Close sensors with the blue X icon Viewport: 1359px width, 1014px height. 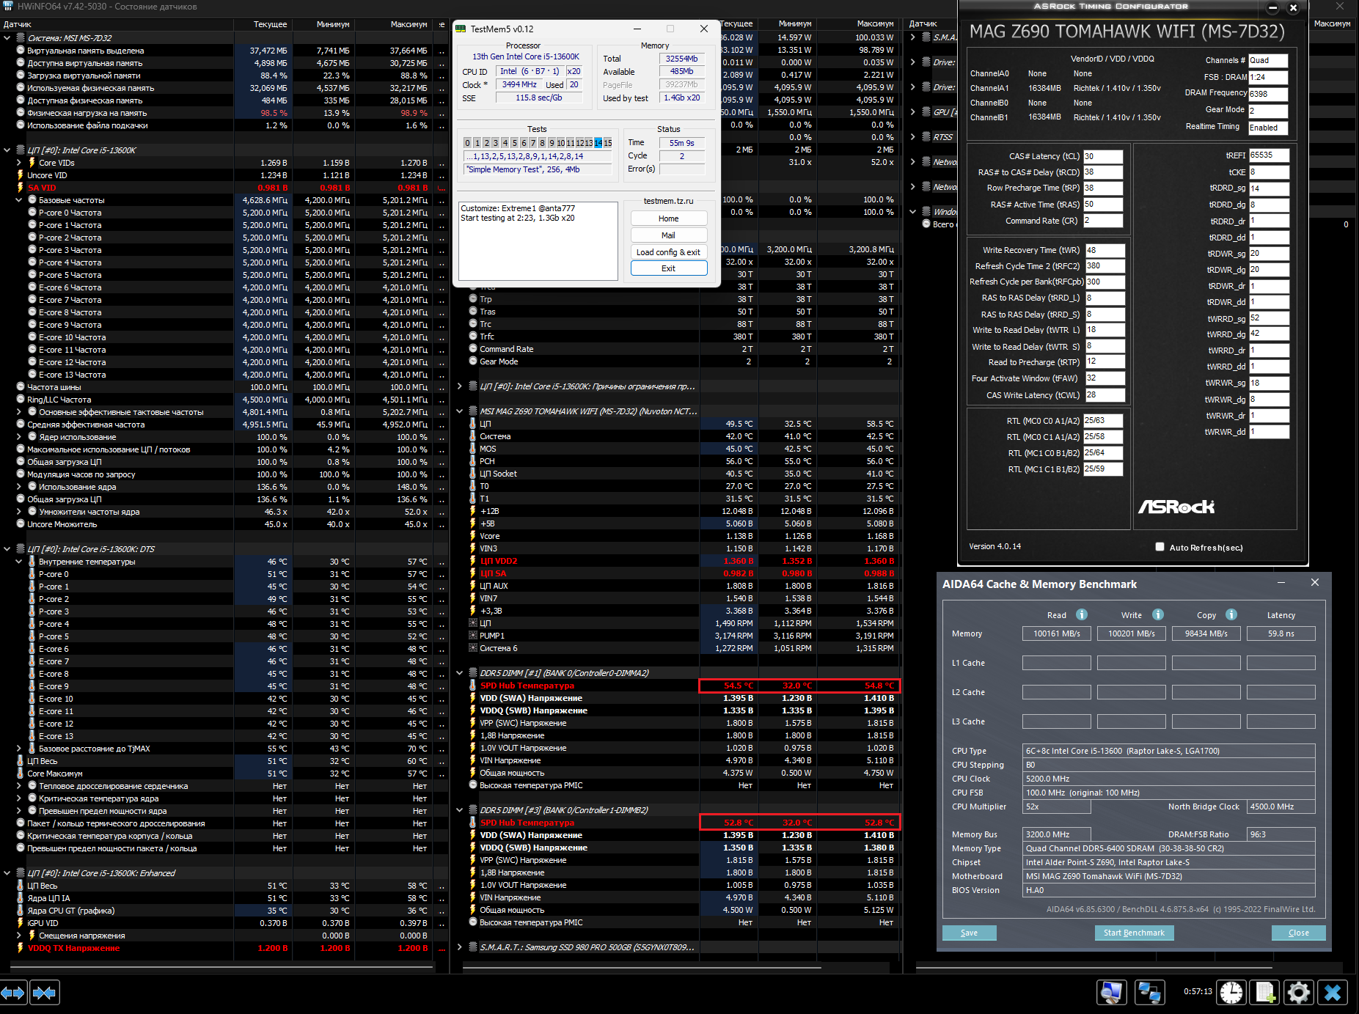(x=1333, y=993)
